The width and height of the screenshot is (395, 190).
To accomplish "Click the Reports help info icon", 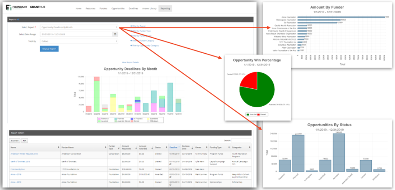I will tap(18, 20).
